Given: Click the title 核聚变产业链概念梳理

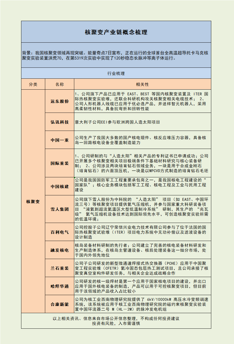Looking at the screenshot, I should point(116,32).
